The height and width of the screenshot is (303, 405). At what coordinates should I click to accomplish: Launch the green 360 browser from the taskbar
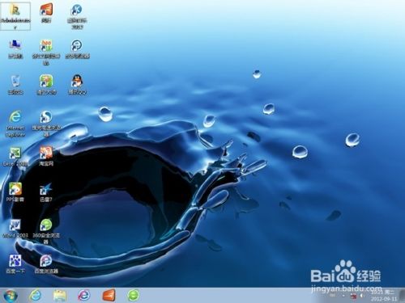click(134, 295)
